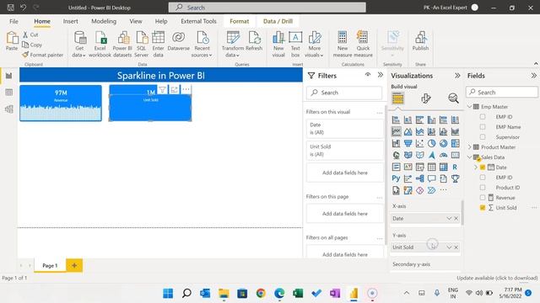Open the Format visual tab icon

click(425, 98)
